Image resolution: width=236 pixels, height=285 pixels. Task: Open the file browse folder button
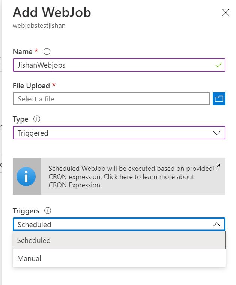219,99
